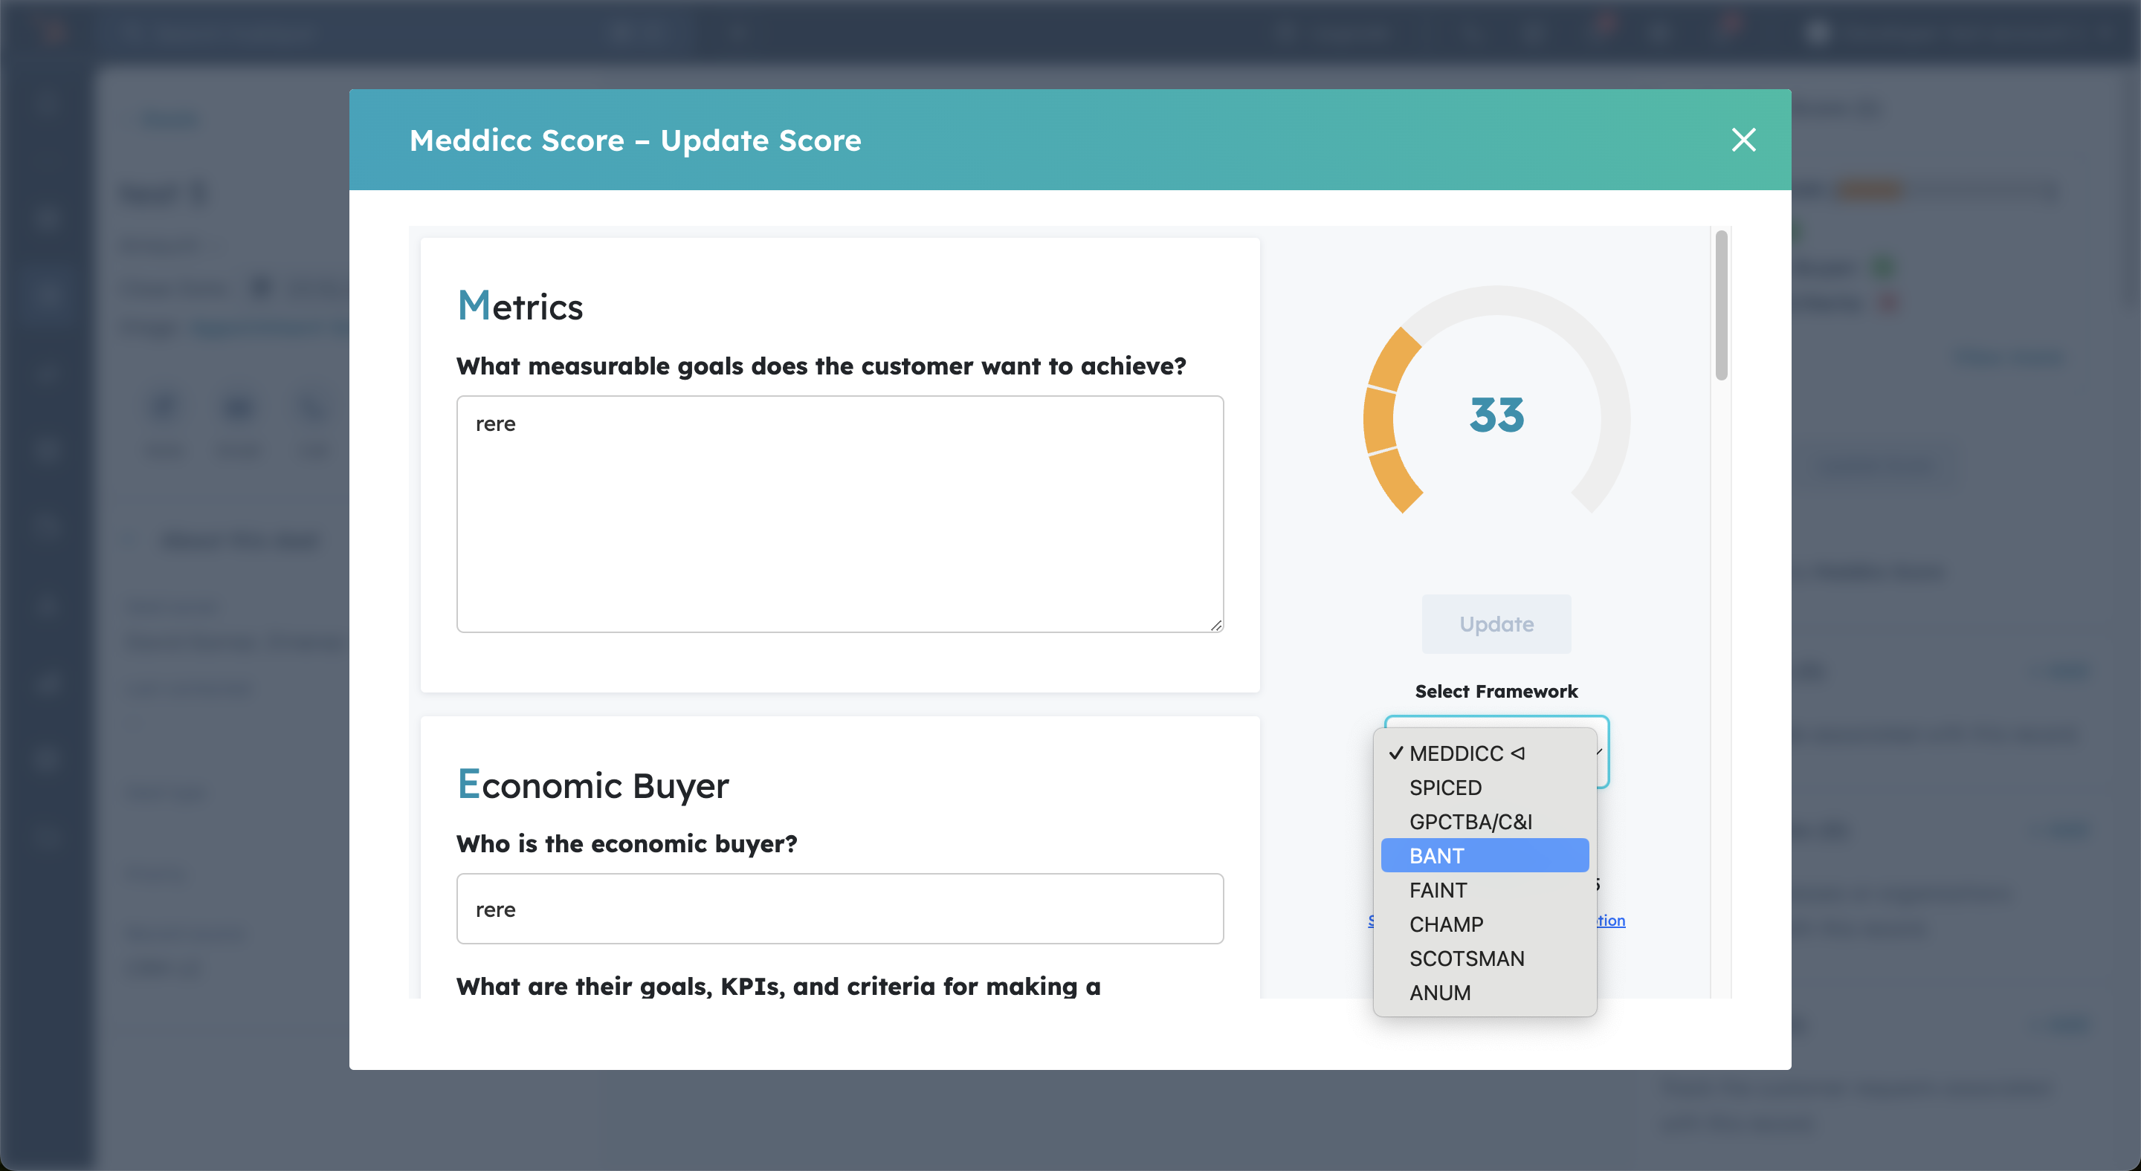The width and height of the screenshot is (2141, 1171).
Task: Pick GPCTBA/C&I framework option
Action: [1485, 821]
